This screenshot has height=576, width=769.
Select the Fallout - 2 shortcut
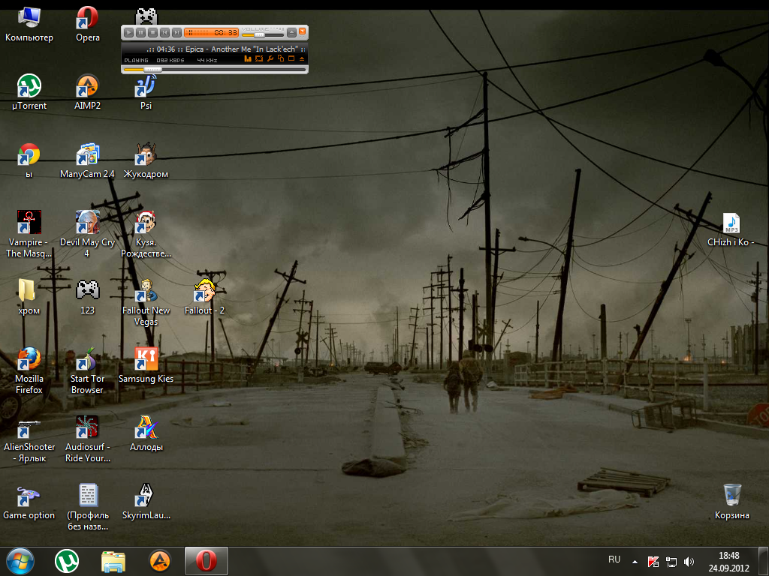pyautogui.click(x=204, y=297)
